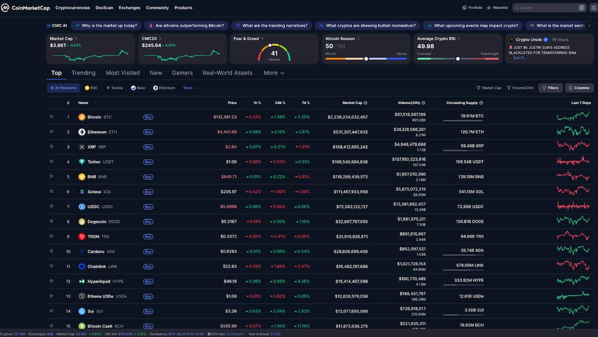Click the Tether coin icon
Image resolution: width=598 pixels, height=337 pixels.
click(x=82, y=162)
